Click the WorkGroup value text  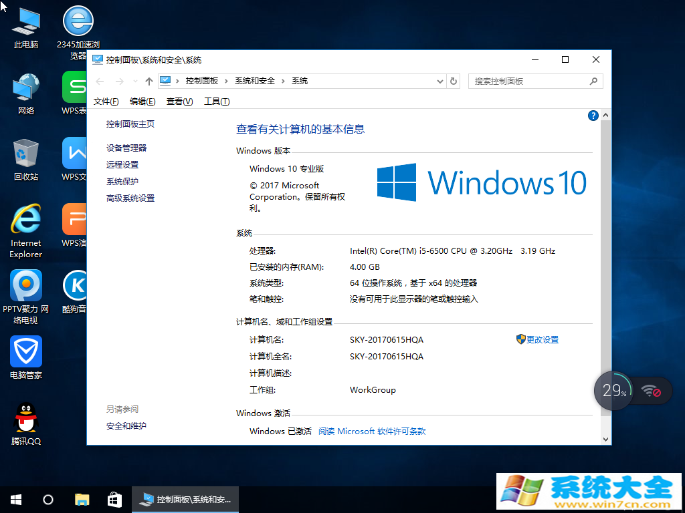[373, 390]
